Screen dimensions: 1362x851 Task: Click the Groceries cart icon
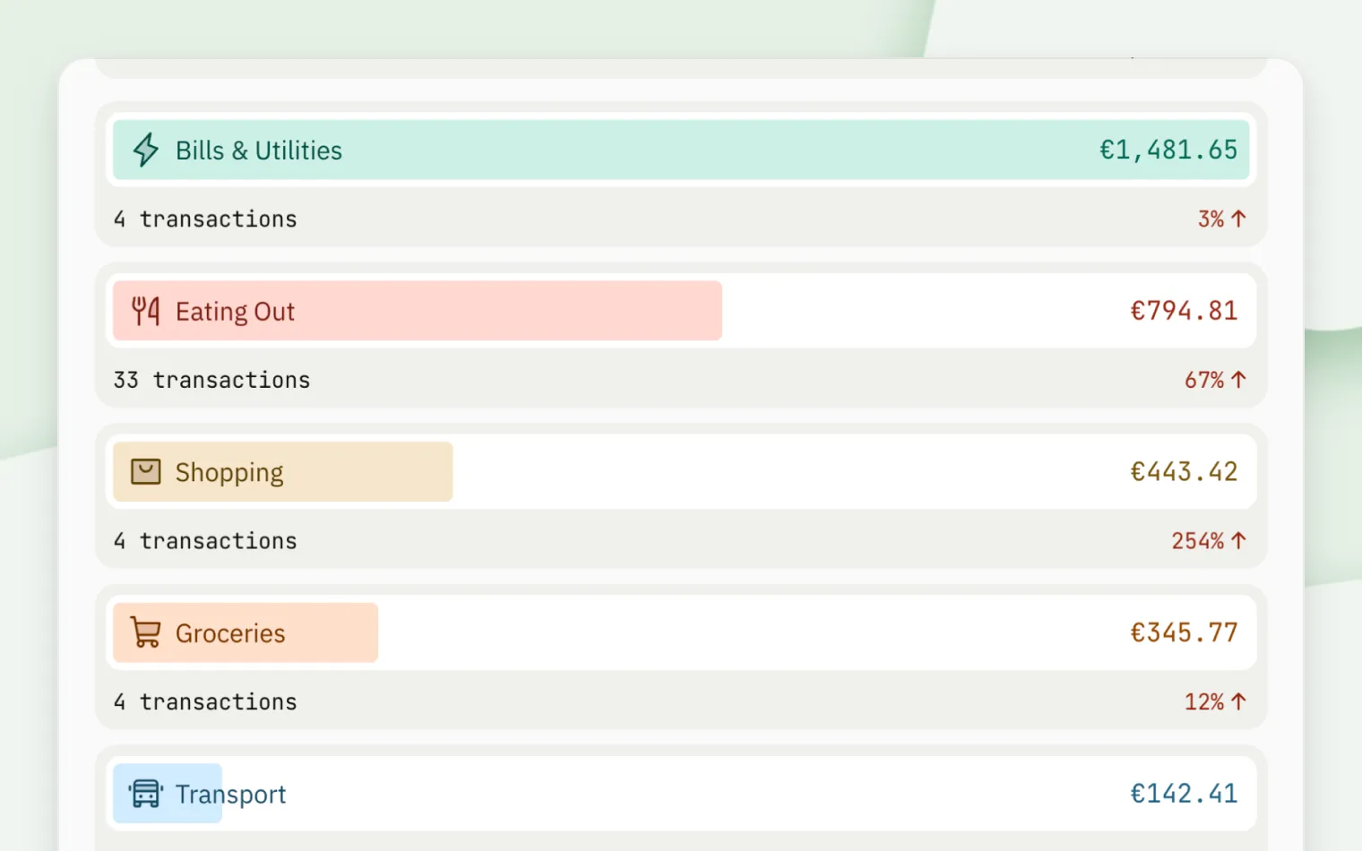[x=146, y=632]
